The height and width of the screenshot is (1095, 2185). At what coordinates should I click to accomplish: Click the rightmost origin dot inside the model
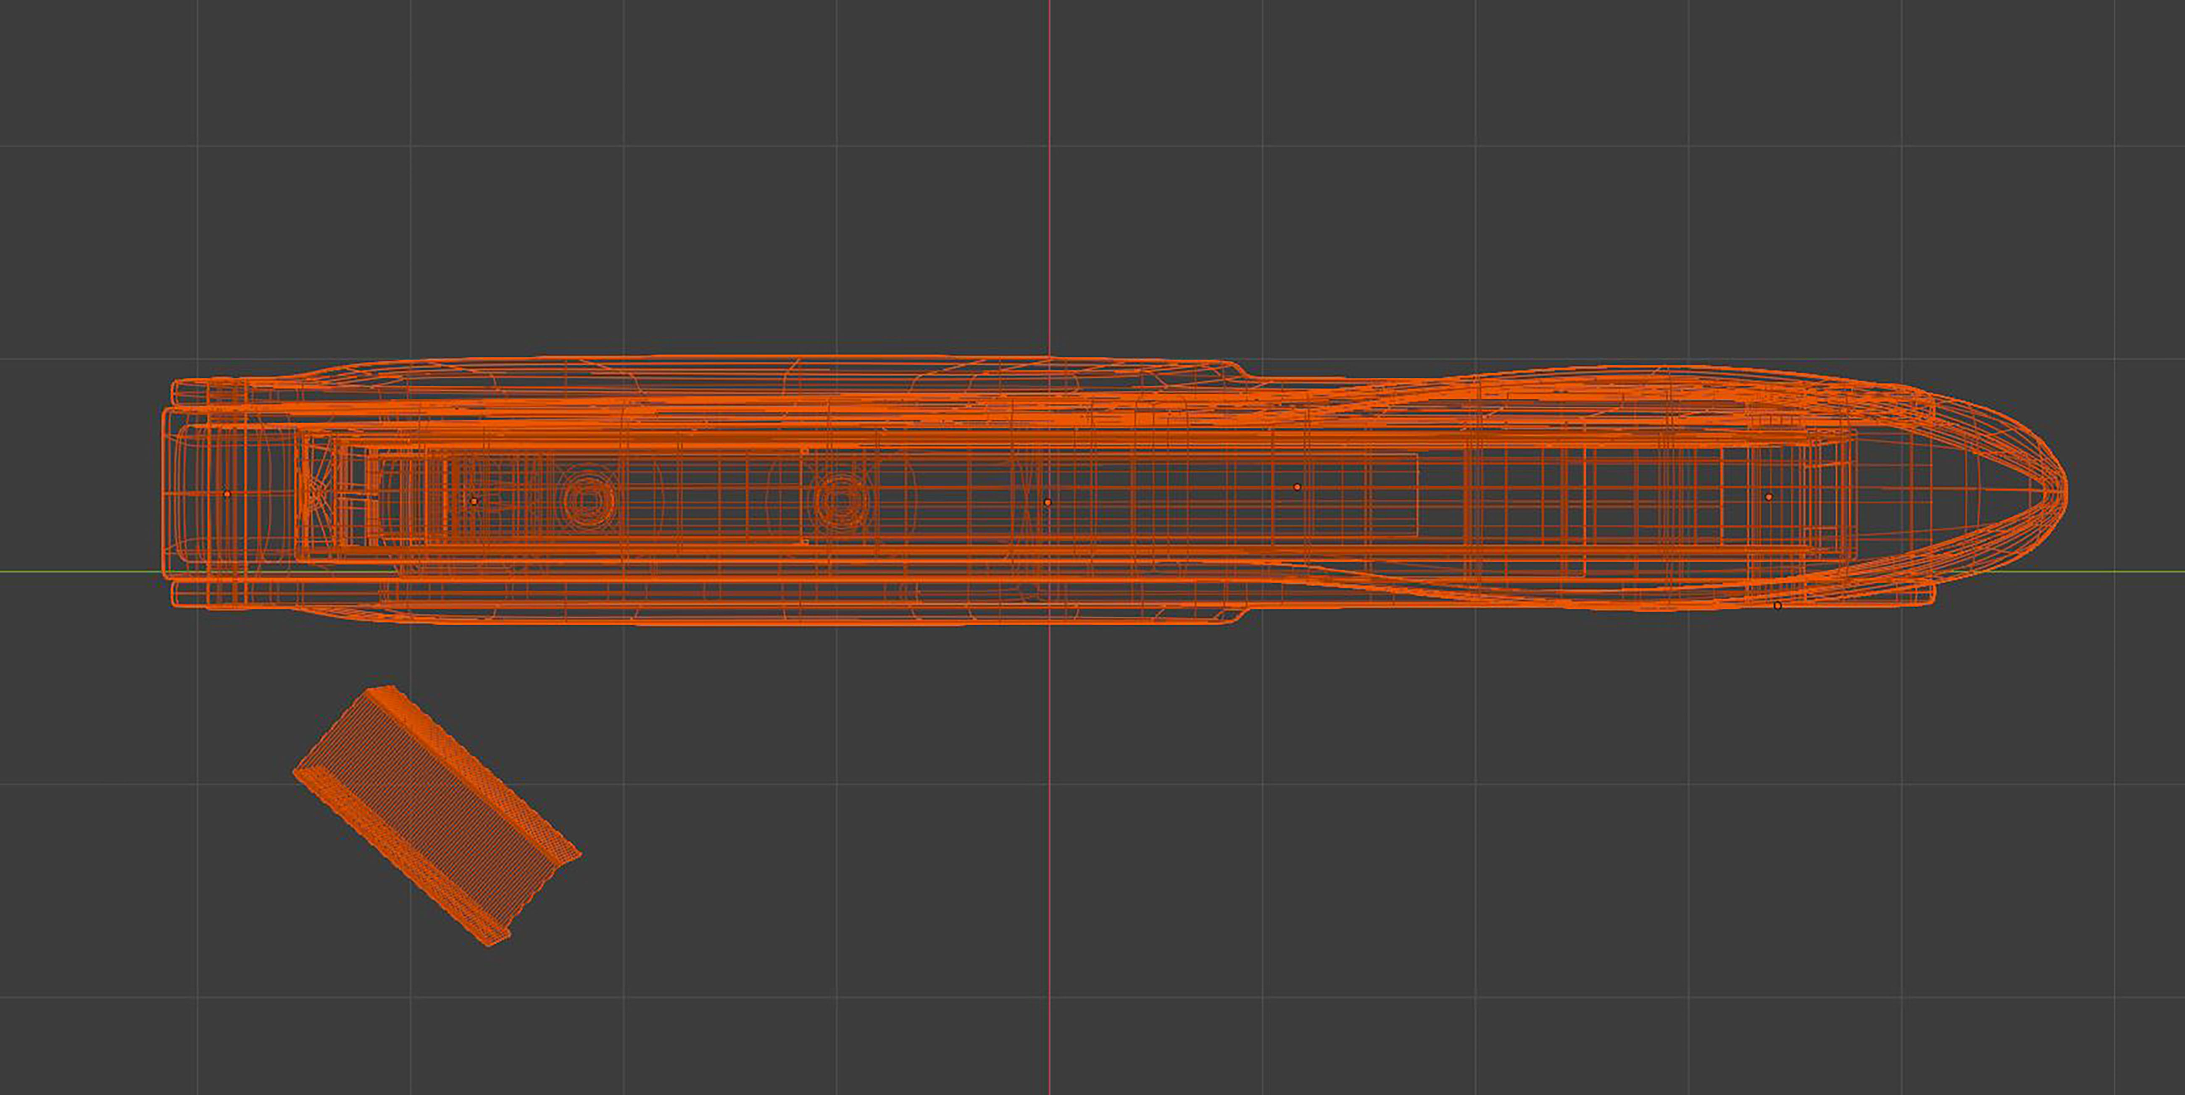[1769, 497]
